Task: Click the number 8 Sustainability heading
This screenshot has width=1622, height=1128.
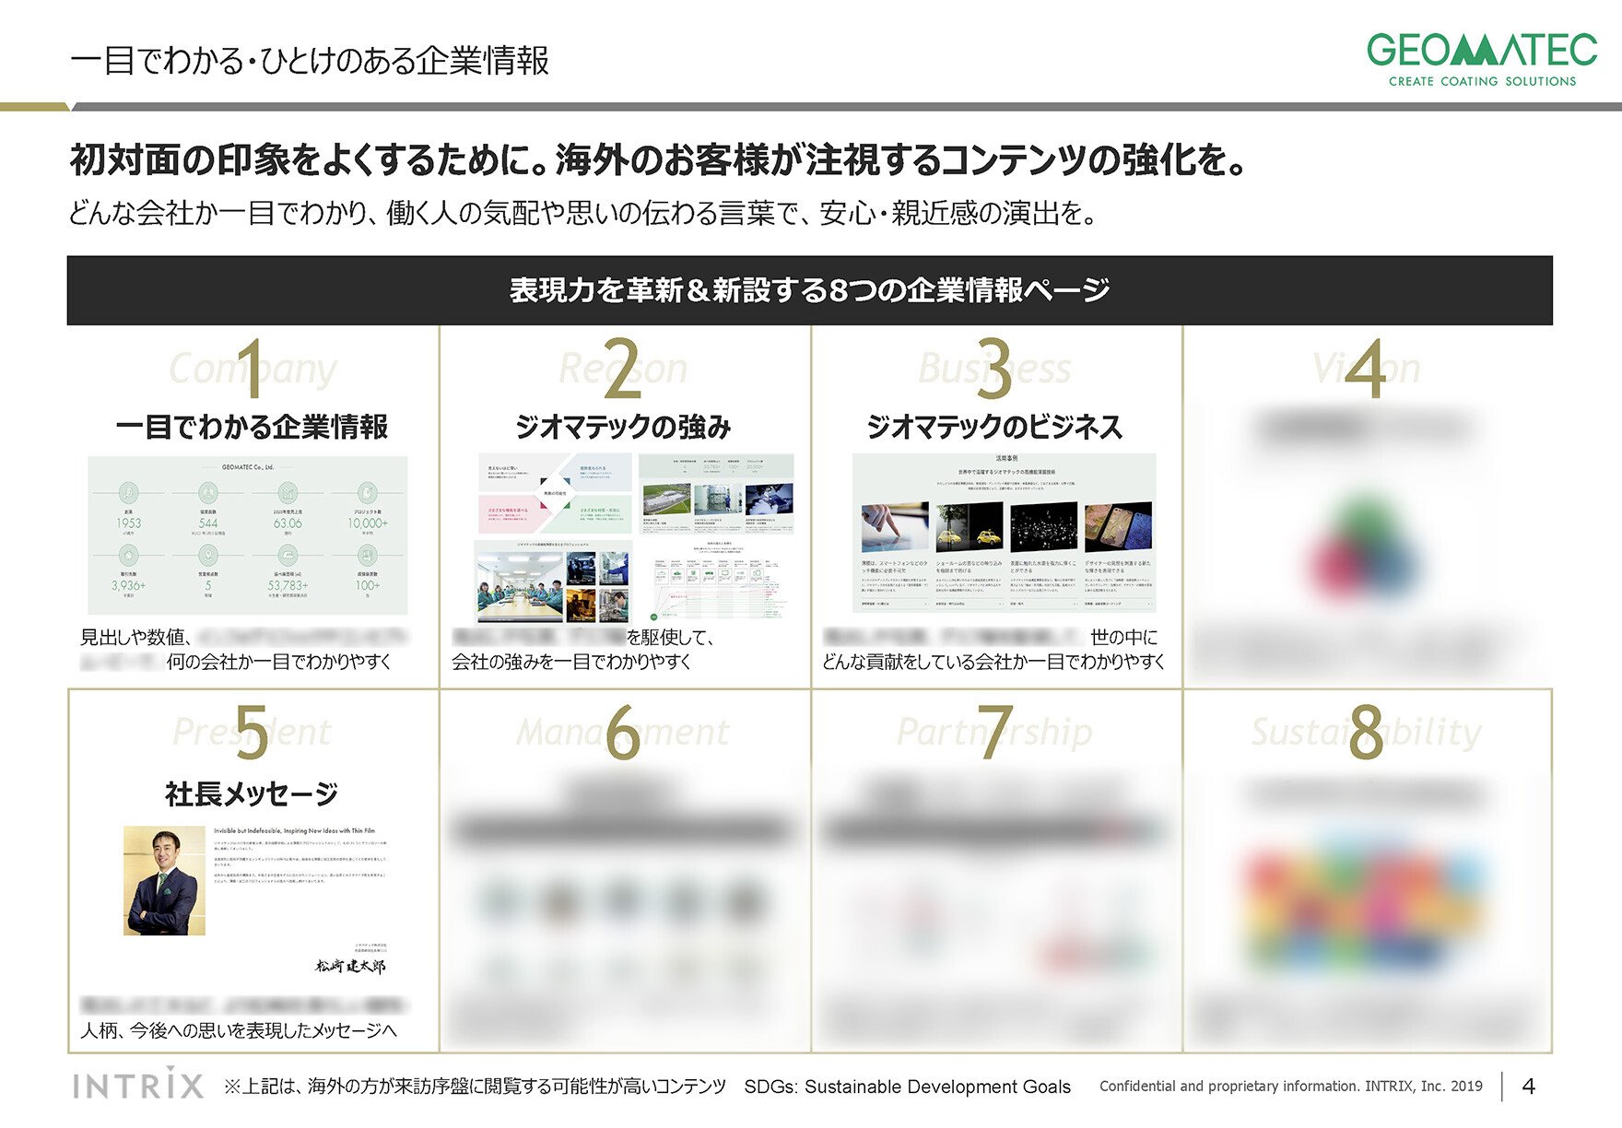Action: pos(1366,733)
